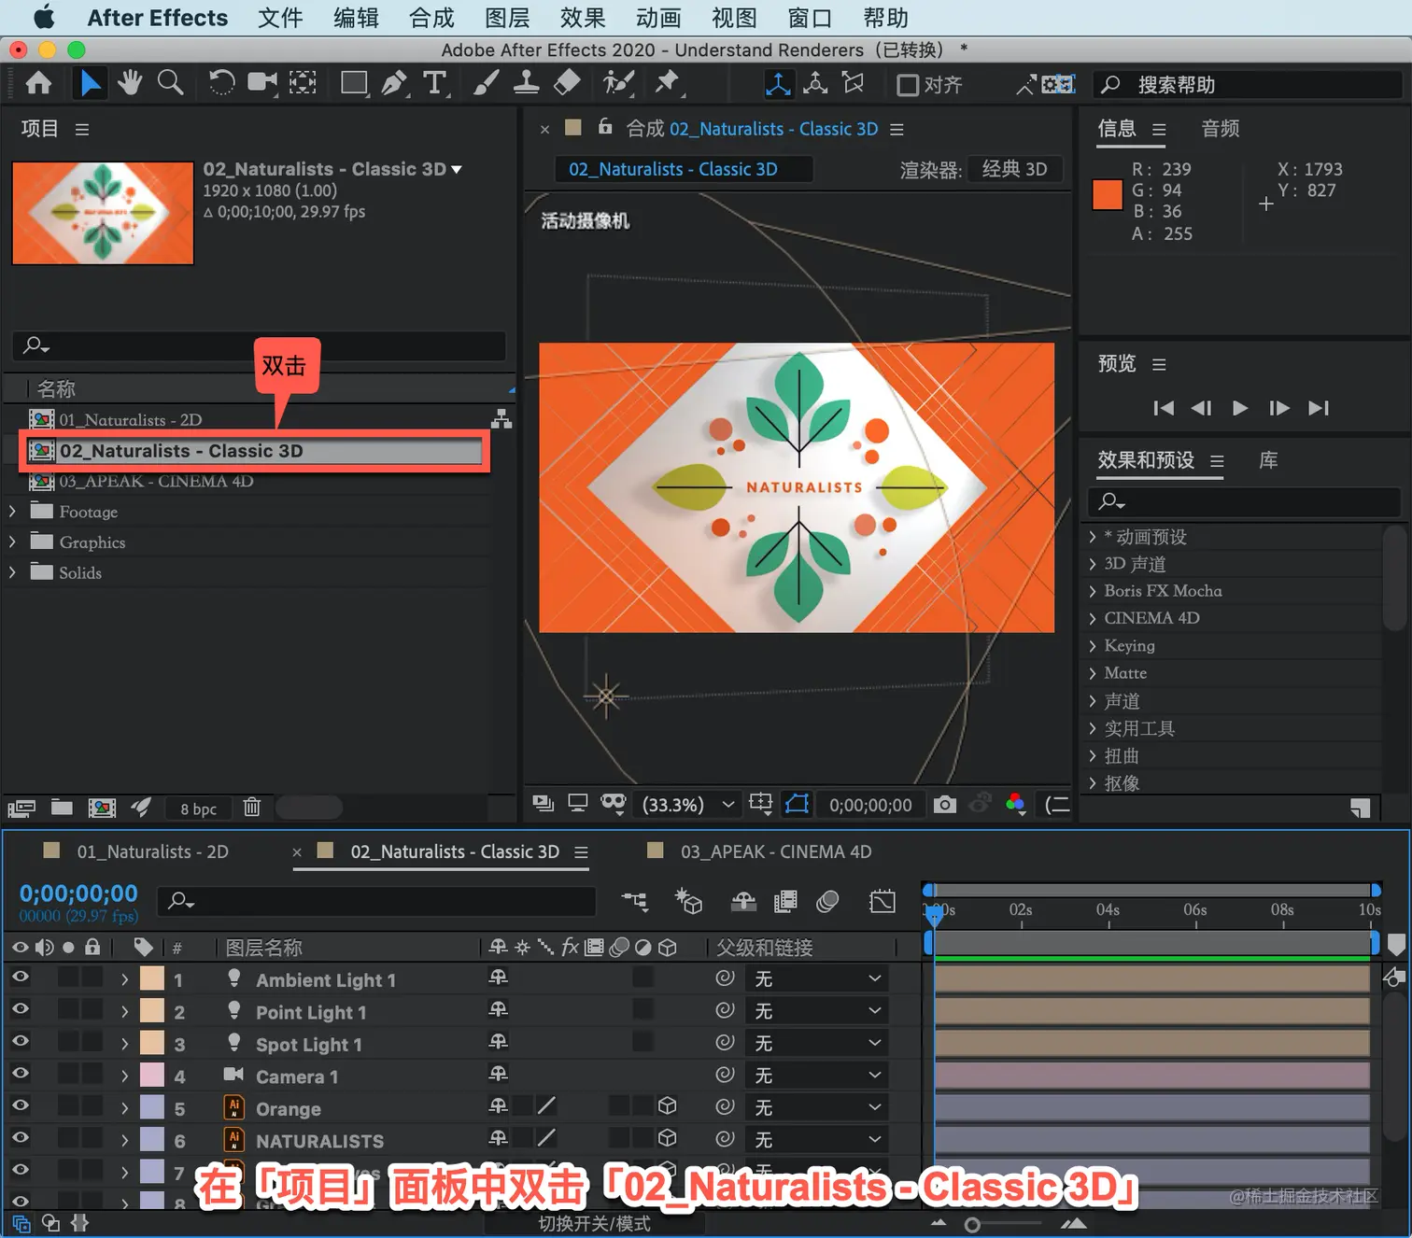Switch to the 01_Naturalists - 2D timeline tab
The image size is (1412, 1238).
click(x=152, y=851)
